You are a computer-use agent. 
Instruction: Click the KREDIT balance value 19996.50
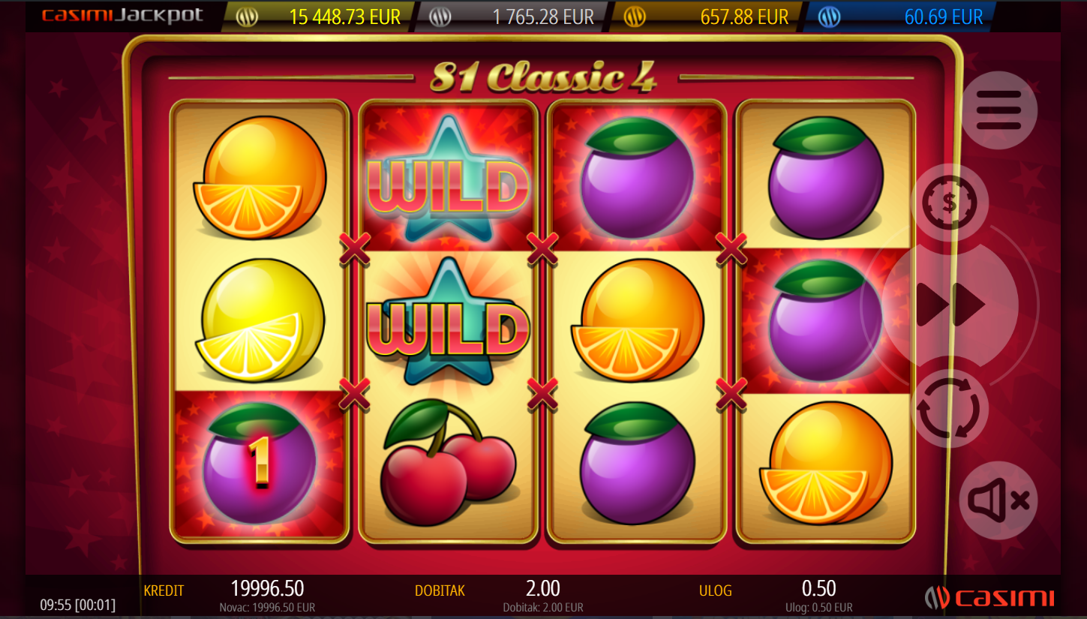point(267,588)
